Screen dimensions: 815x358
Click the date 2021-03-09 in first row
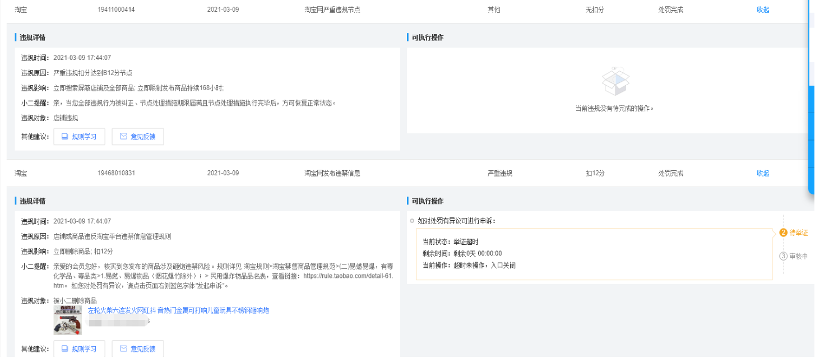[223, 10]
